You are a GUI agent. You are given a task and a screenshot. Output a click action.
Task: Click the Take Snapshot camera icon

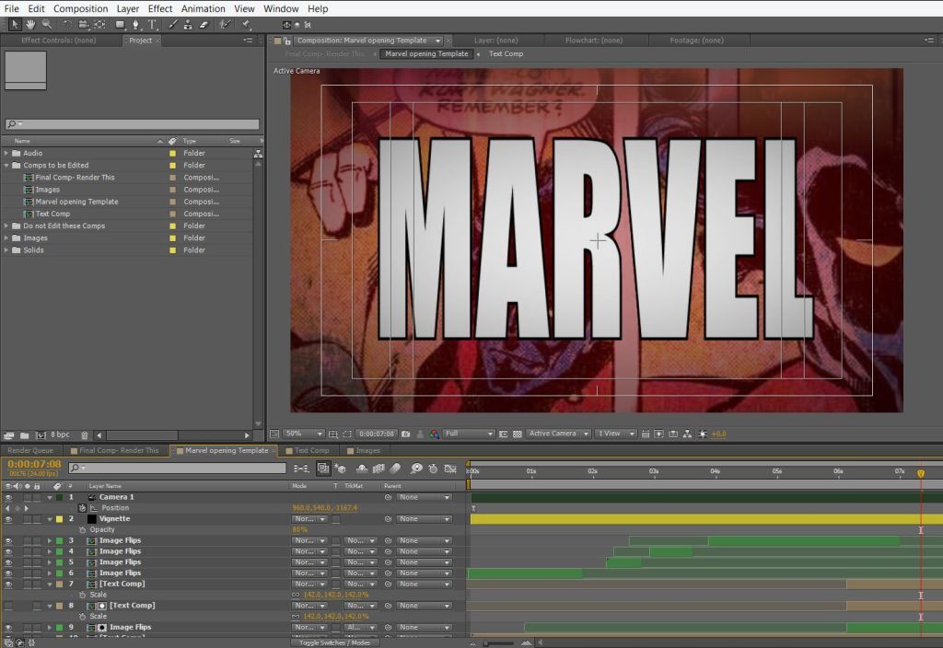[406, 434]
